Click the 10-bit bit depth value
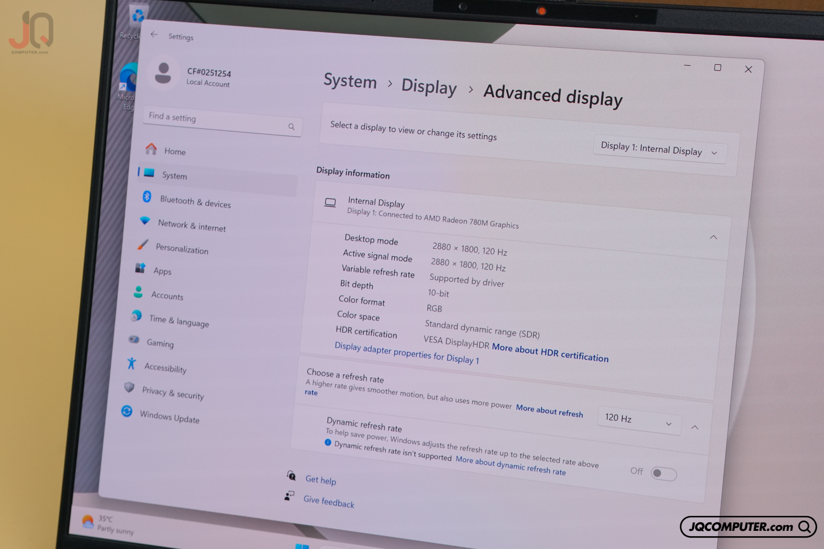Viewport: 824px width, 549px height. (x=438, y=293)
